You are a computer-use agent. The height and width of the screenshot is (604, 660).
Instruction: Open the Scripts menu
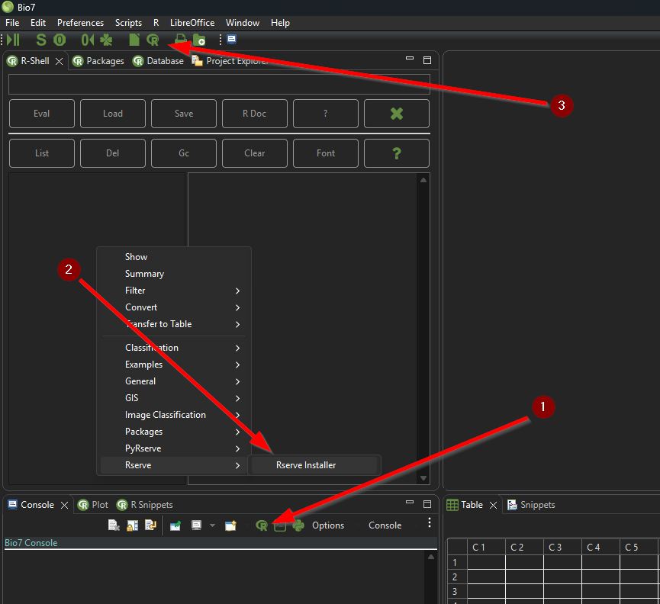128,23
